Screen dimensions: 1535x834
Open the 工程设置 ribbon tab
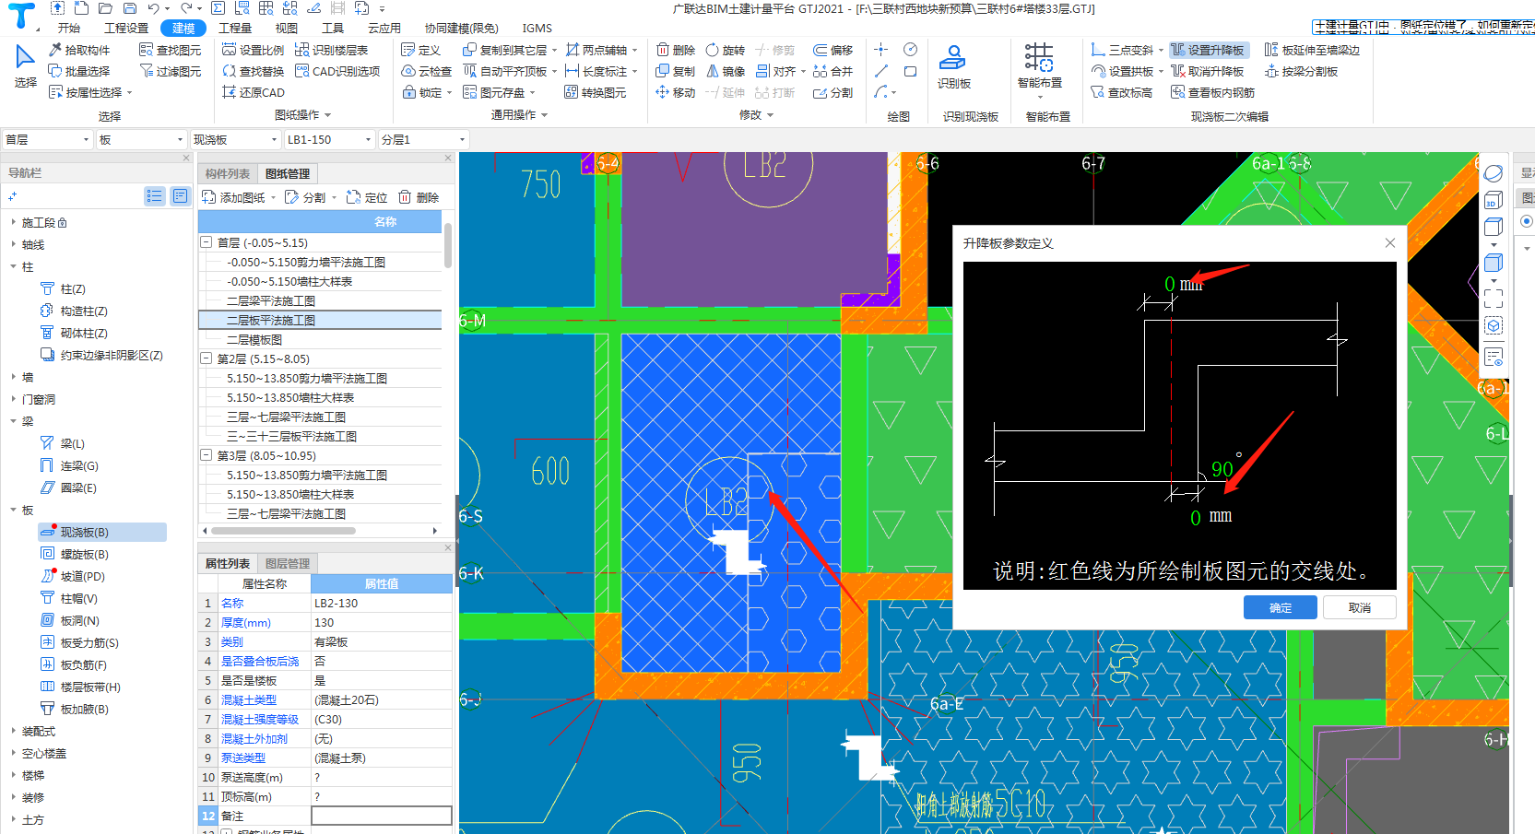[126, 28]
